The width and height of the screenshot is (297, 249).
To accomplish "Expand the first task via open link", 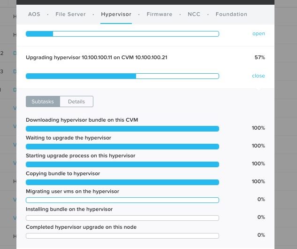I will [259, 33].
